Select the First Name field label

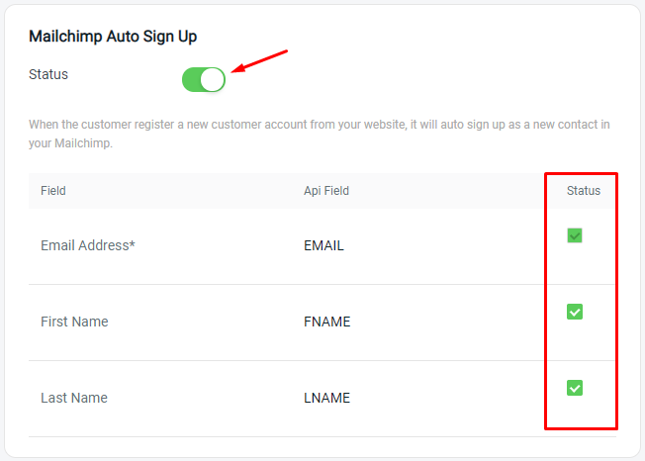[x=74, y=322]
